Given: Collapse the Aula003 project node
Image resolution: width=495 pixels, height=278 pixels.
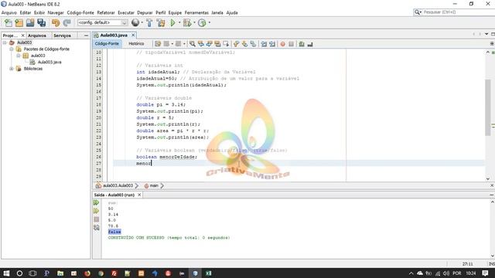Looking at the screenshot, I should [5, 42].
